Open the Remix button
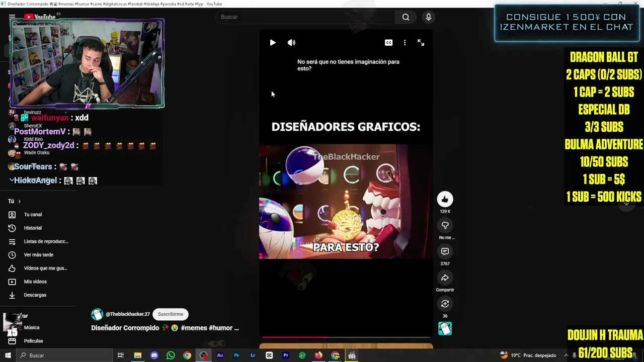Screen dimensions: 644x362 pyautogui.click(x=445, y=304)
